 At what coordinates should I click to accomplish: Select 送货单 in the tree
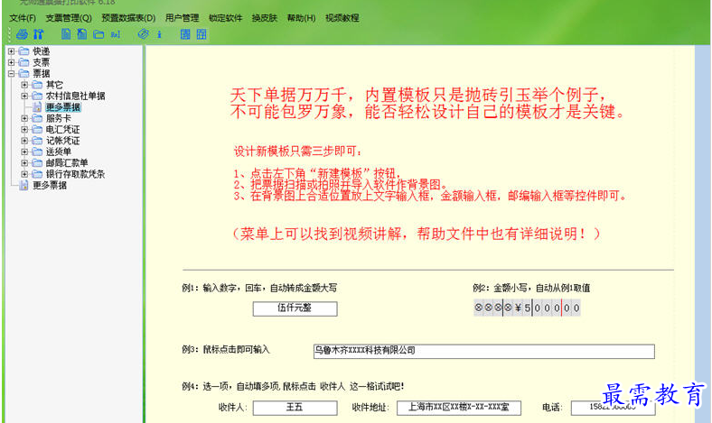(58, 152)
